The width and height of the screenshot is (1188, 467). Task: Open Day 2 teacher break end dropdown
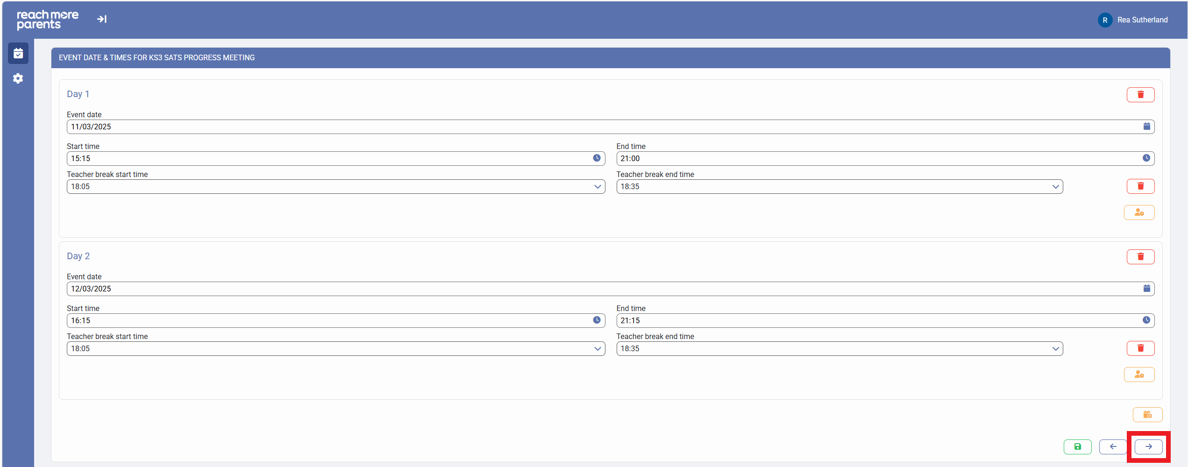(x=839, y=349)
